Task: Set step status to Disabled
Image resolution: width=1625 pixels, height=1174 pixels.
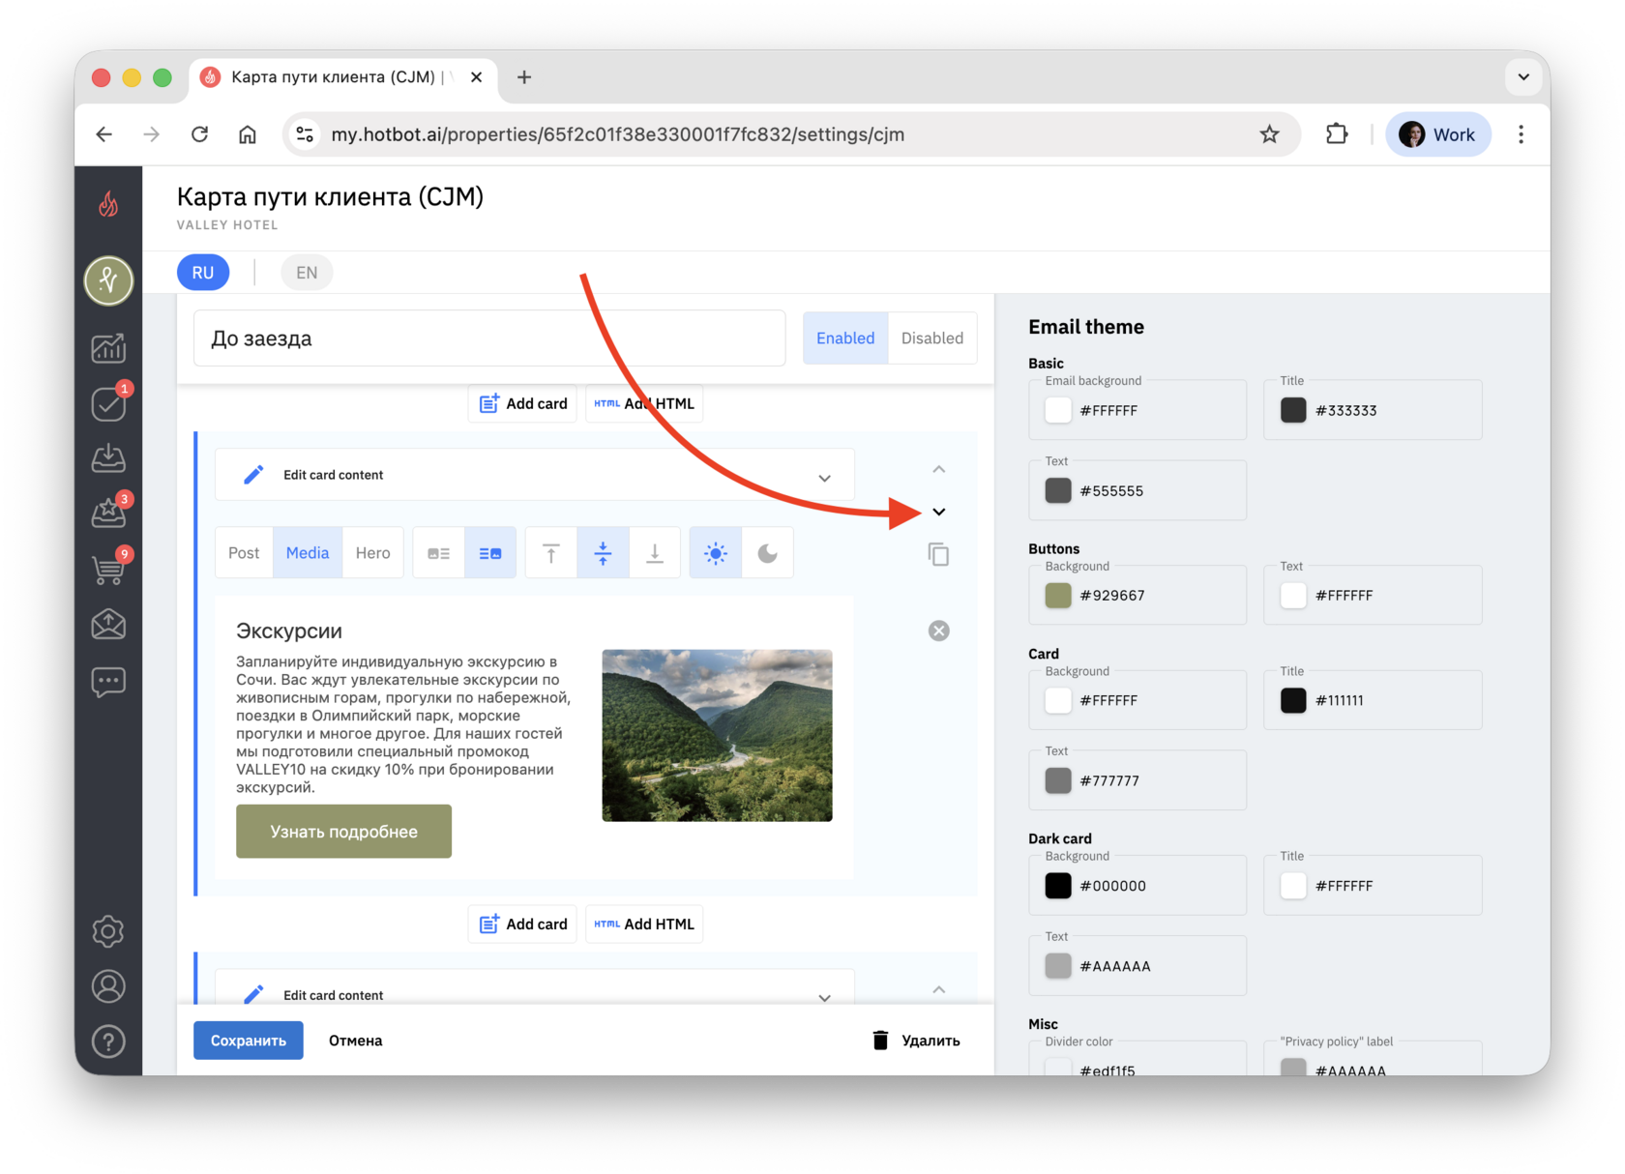Action: (932, 338)
